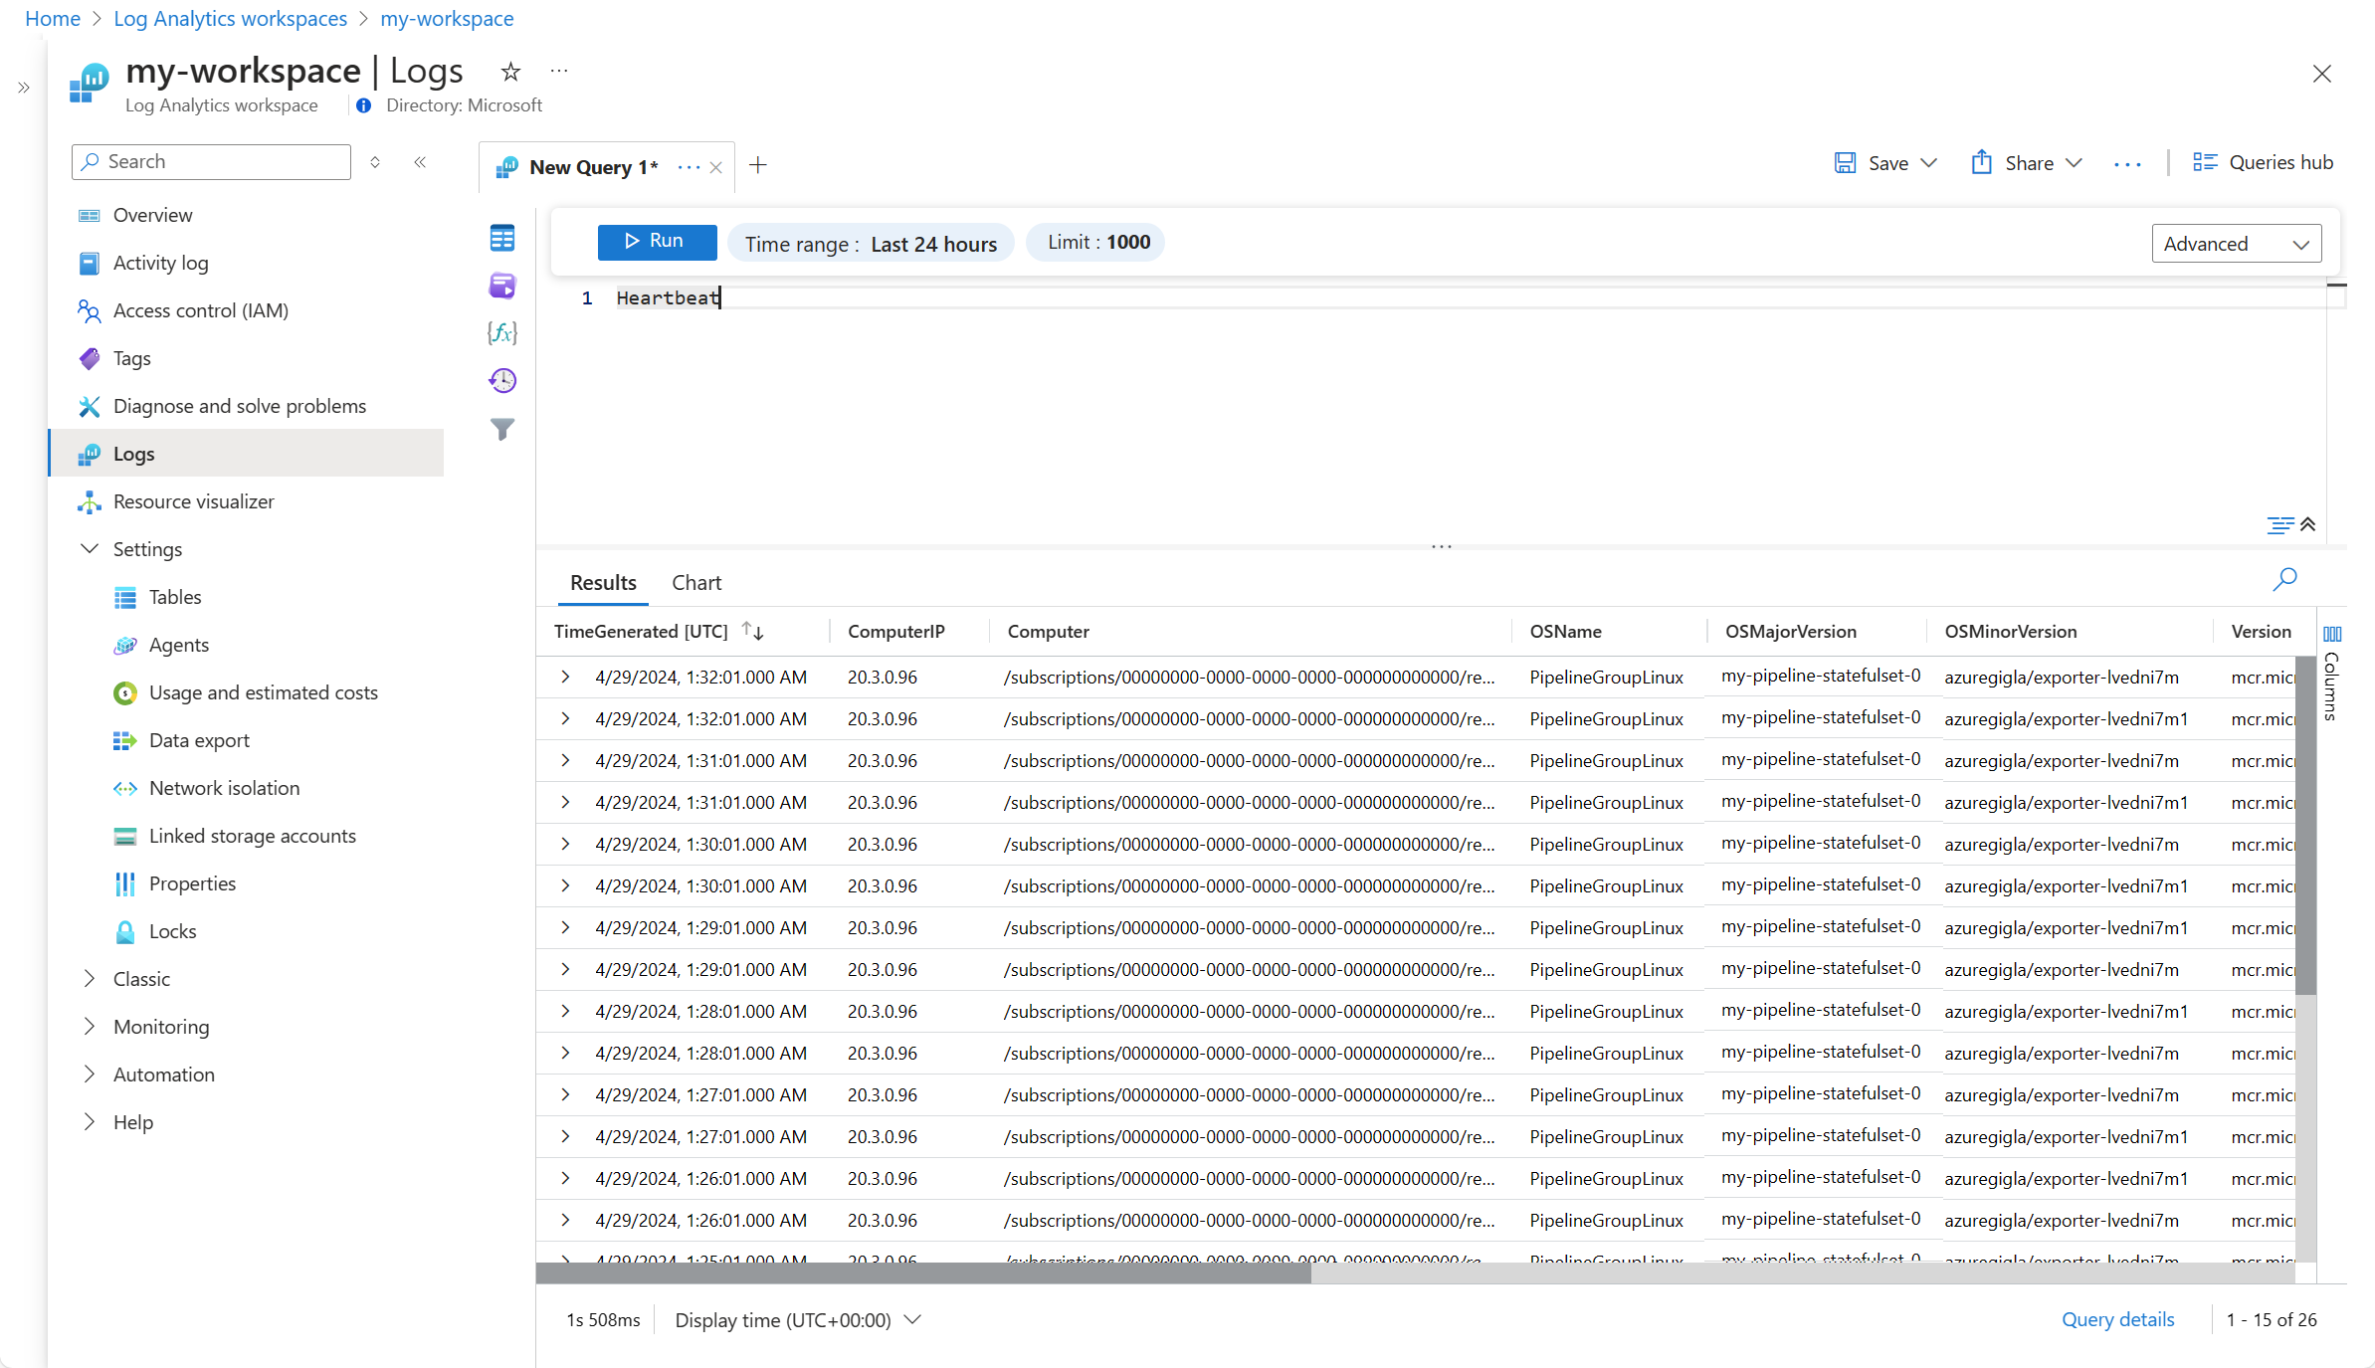Open the Columns panel icon at right
The height and width of the screenshot is (1368, 2375).
[x=2331, y=635]
